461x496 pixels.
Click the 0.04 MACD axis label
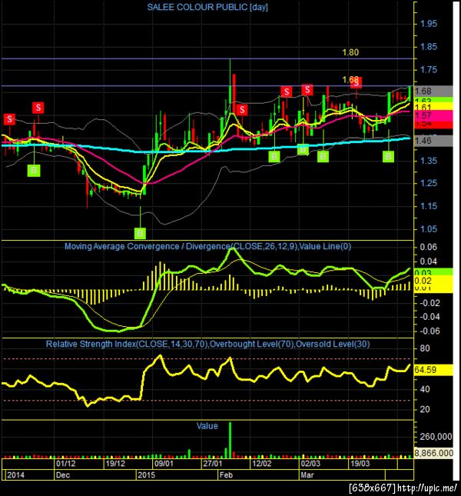pyautogui.click(x=429, y=261)
